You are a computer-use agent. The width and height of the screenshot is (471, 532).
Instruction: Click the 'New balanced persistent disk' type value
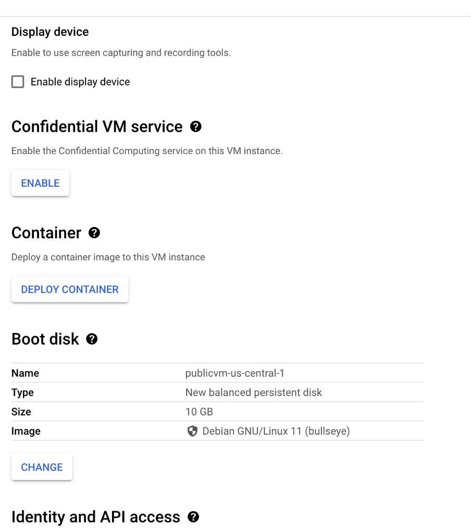pos(253,392)
